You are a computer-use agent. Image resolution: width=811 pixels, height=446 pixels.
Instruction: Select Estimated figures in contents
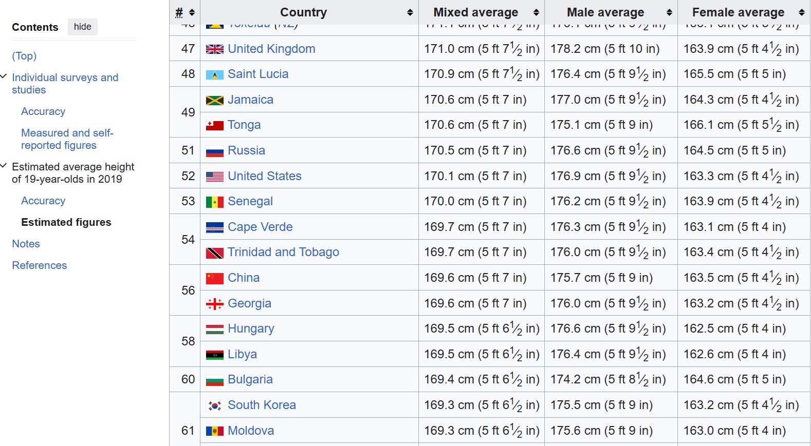(x=66, y=222)
